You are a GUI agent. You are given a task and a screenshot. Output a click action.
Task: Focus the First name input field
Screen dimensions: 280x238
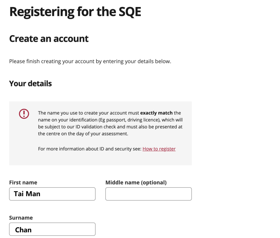pos(52,194)
